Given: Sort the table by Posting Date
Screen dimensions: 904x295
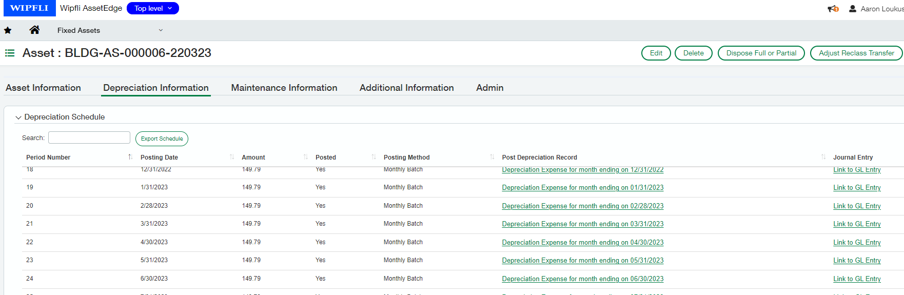Looking at the screenshot, I should pyautogui.click(x=159, y=158).
